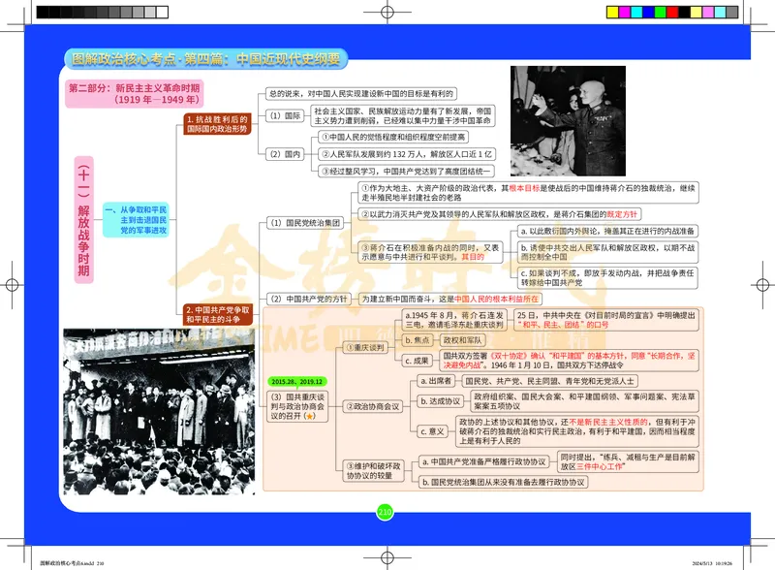Click the circled ② beside 人民军队发展到132万
This screenshot has width=775, height=570.
pyautogui.click(x=325, y=155)
